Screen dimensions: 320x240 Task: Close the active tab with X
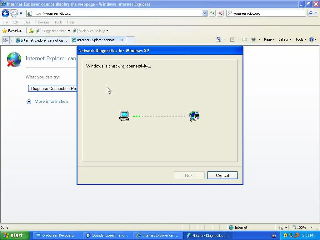coord(122,40)
